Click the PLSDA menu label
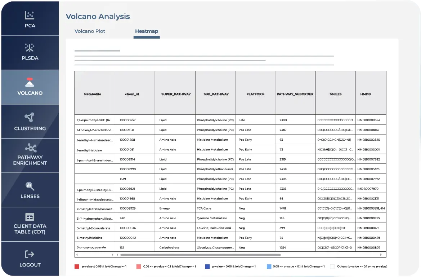421x277 pixels. (30, 58)
